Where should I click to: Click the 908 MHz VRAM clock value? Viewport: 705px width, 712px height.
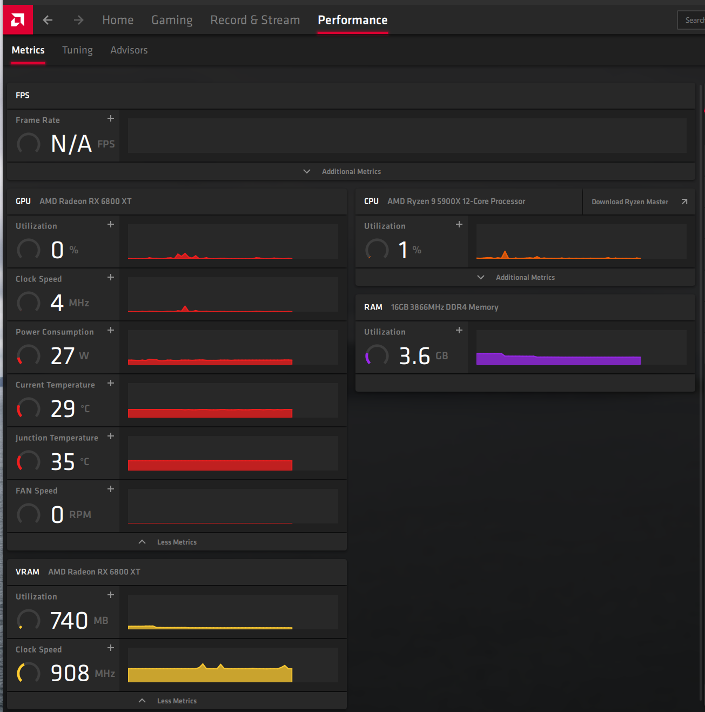(x=83, y=673)
